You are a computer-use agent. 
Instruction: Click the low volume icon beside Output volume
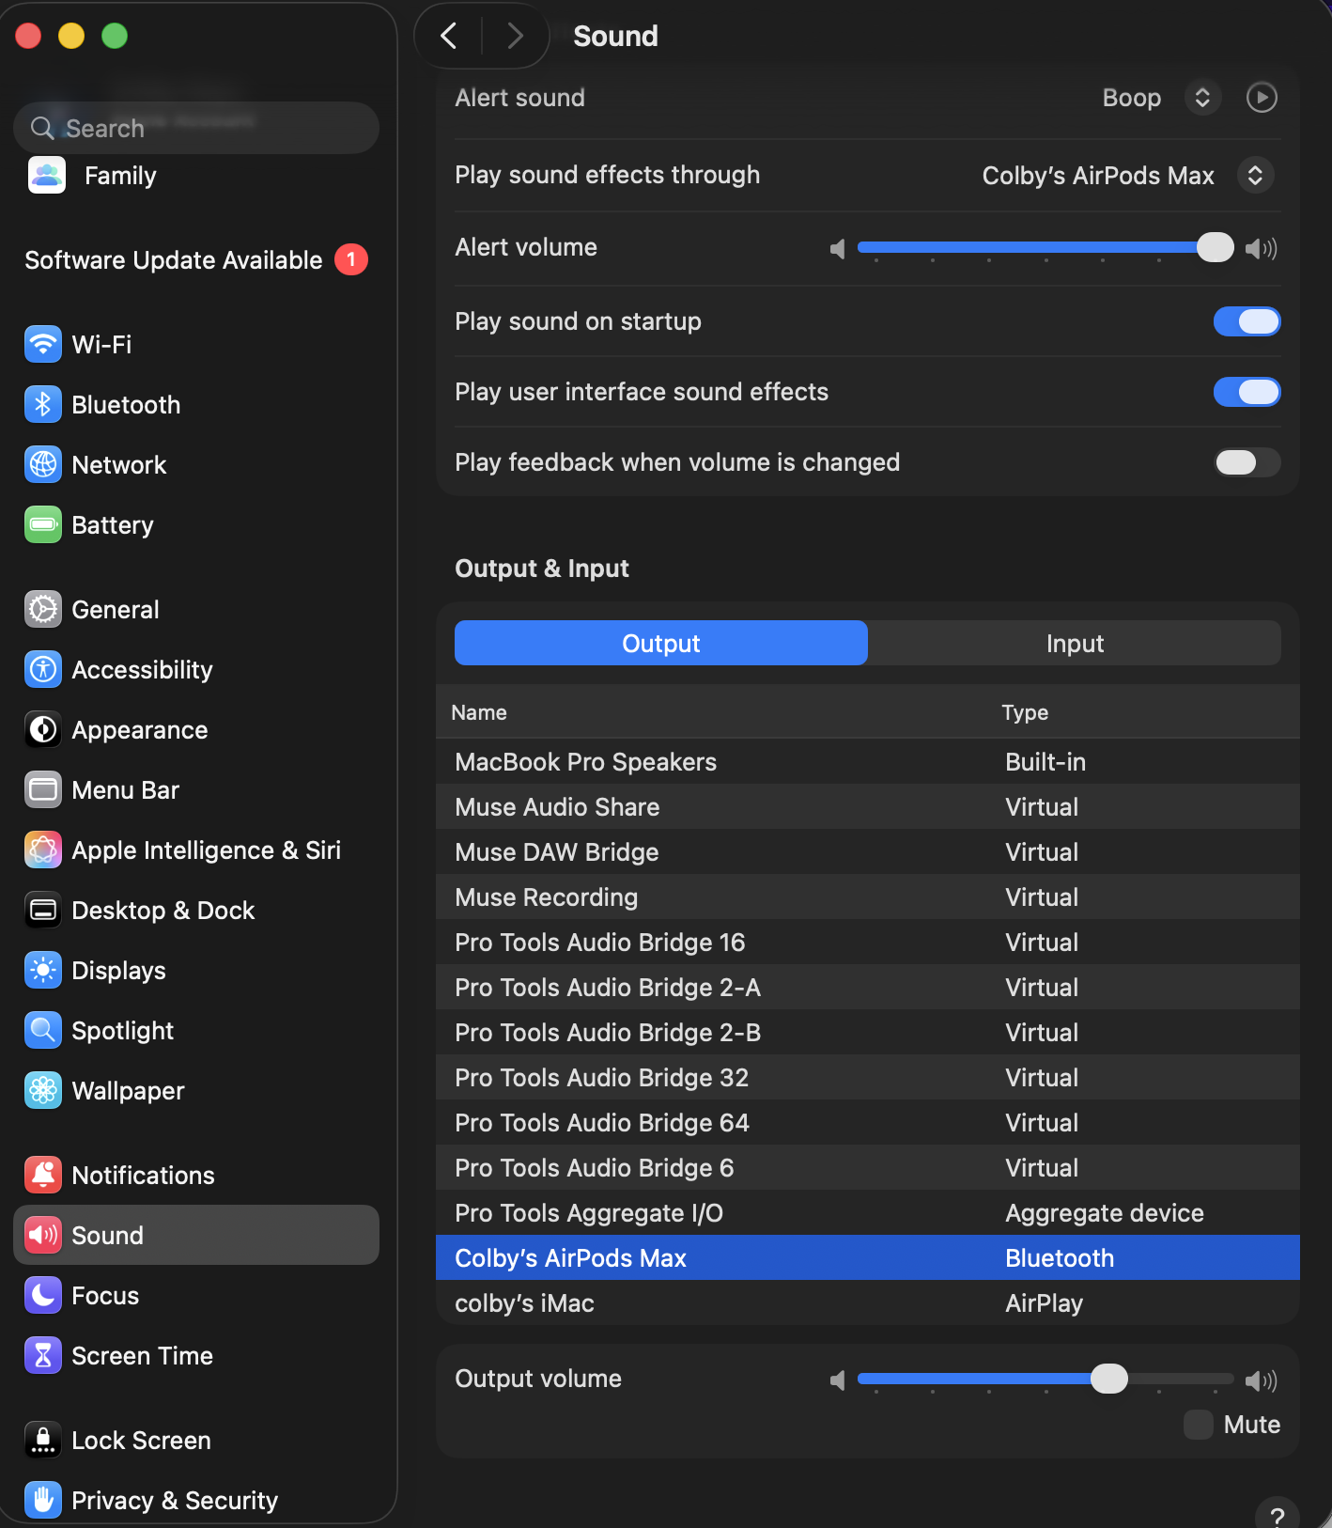(837, 1380)
